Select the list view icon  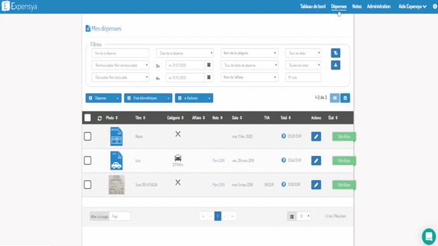[335, 98]
